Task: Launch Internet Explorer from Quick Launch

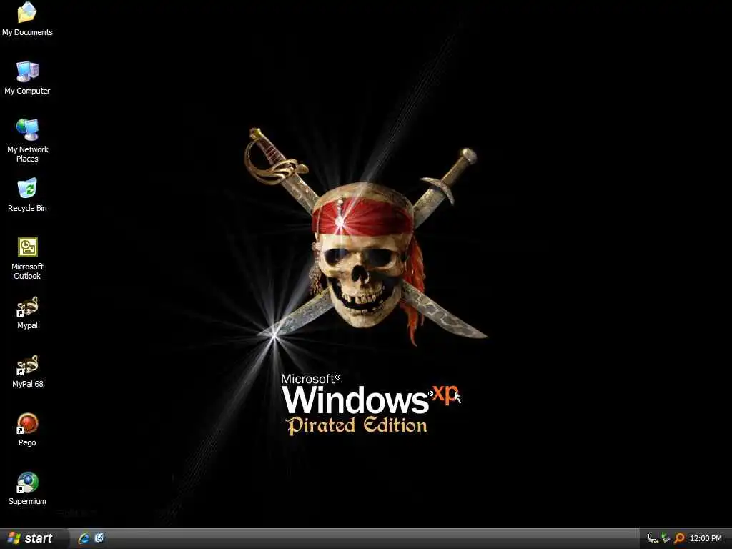Action: (84, 538)
